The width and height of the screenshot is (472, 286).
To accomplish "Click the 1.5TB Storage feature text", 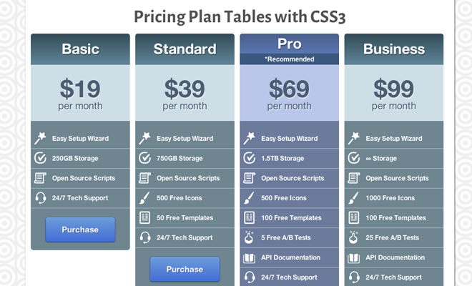I will click(x=284, y=158).
